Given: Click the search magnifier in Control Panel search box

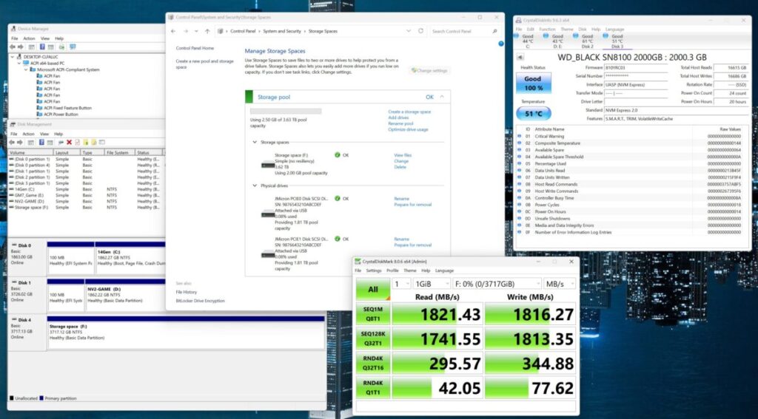Looking at the screenshot, I should tap(494, 31).
